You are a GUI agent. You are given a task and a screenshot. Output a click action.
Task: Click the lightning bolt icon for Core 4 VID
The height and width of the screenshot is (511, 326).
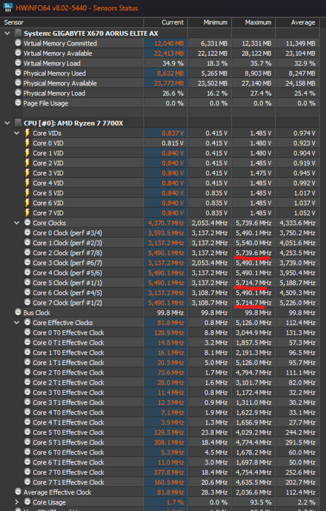pyautogui.click(x=27, y=183)
